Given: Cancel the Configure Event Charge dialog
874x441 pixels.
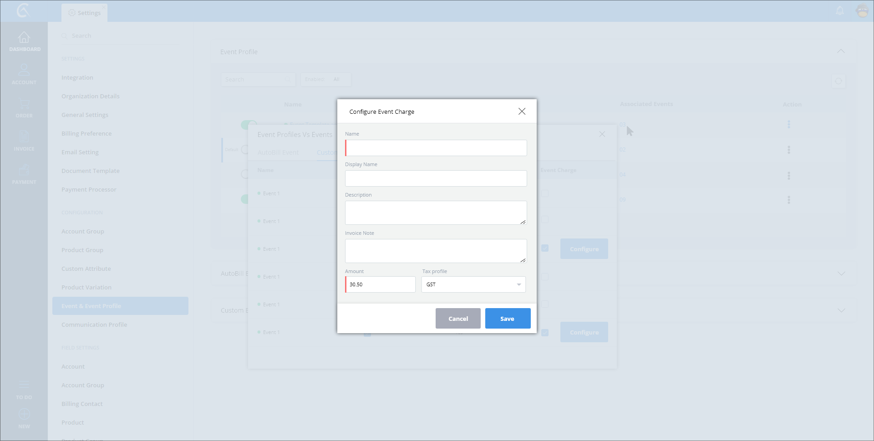Looking at the screenshot, I should (458, 319).
